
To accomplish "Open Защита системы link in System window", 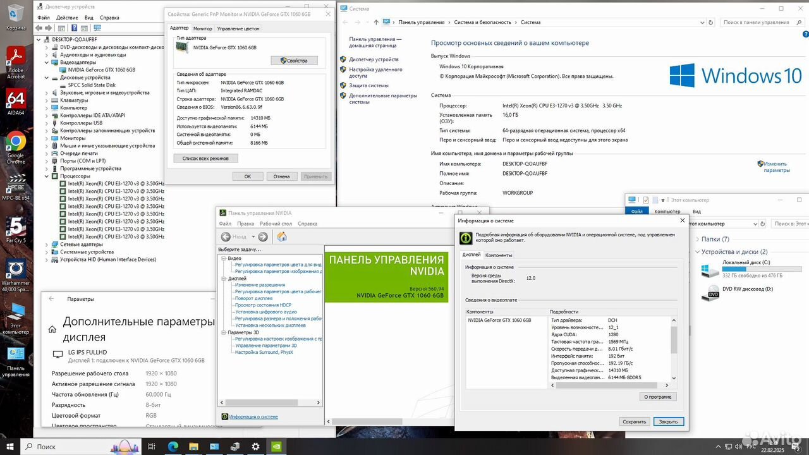I will pos(368,85).
